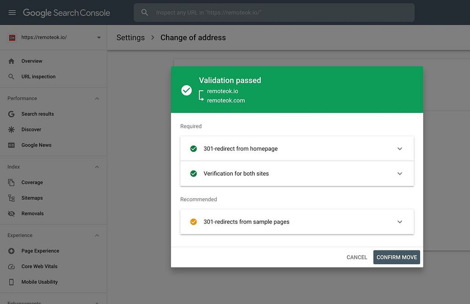The width and height of the screenshot is (470, 304).
Task: Click the Mobile Usability phone icon
Action: pos(12,282)
